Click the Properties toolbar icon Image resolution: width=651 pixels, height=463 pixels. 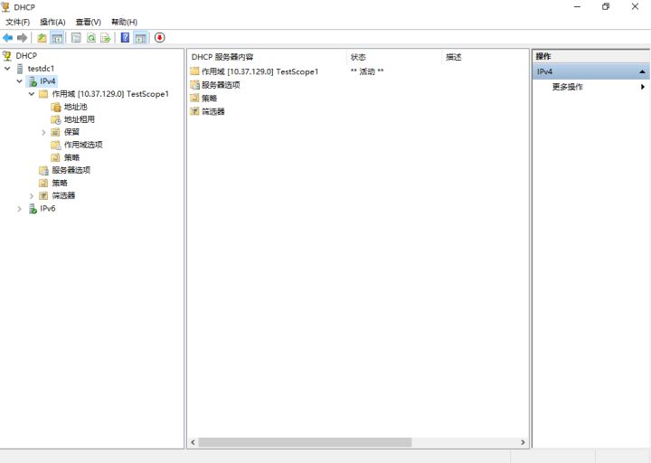tap(76, 38)
